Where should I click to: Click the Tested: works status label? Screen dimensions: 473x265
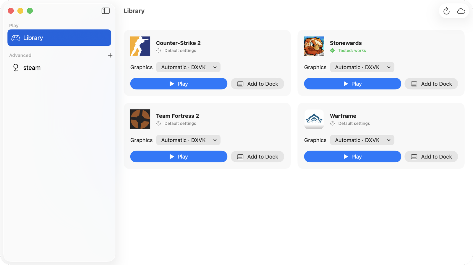(352, 50)
